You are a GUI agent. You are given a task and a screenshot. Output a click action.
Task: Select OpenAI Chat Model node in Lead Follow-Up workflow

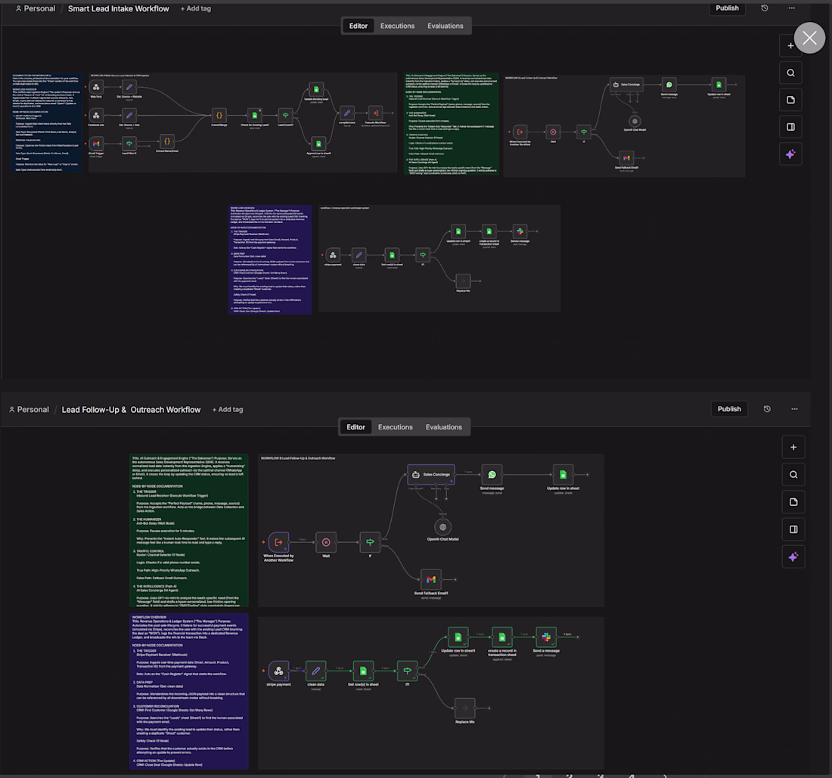(442, 527)
